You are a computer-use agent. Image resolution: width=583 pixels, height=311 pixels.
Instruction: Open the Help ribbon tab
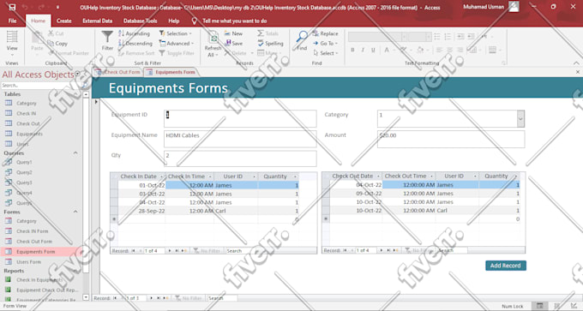point(174,21)
